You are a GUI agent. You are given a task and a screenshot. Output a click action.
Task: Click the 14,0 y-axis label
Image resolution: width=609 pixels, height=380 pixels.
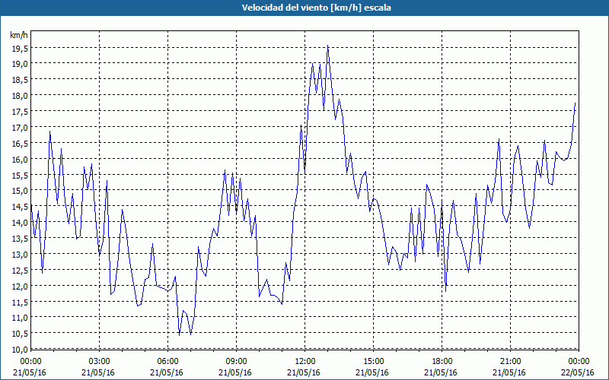(19, 223)
